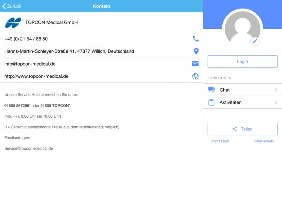The height and width of the screenshot is (211, 282).
Task: Tap the TOPCON company logo
Action: click(13, 23)
